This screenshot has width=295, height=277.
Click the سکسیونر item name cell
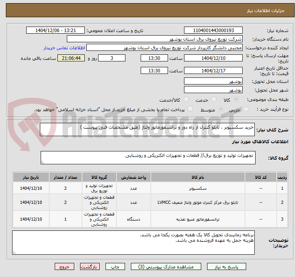198,188
